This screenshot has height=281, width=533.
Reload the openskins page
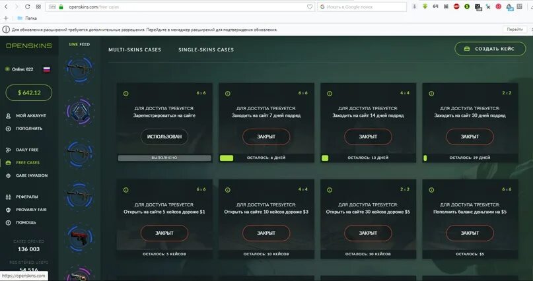[28, 7]
